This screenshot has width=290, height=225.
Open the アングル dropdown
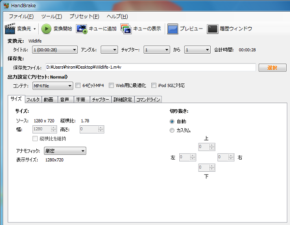click(109, 50)
